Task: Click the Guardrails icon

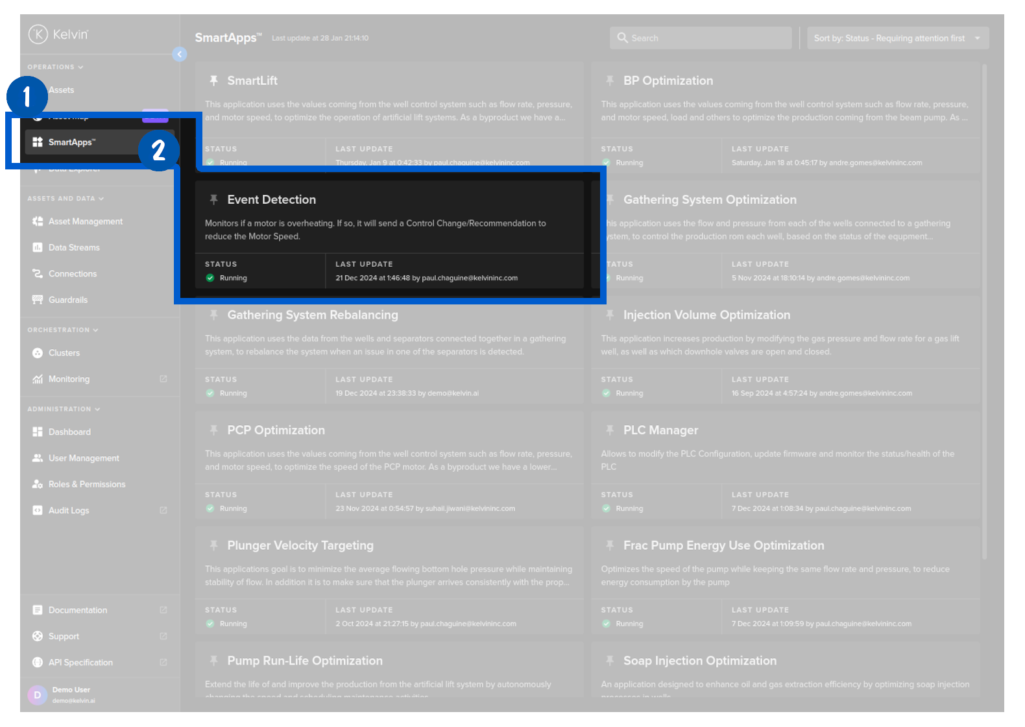Action: click(x=38, y=300)
